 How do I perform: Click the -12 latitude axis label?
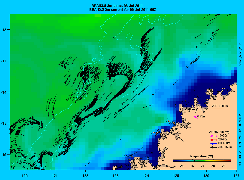tap(3, 30)
